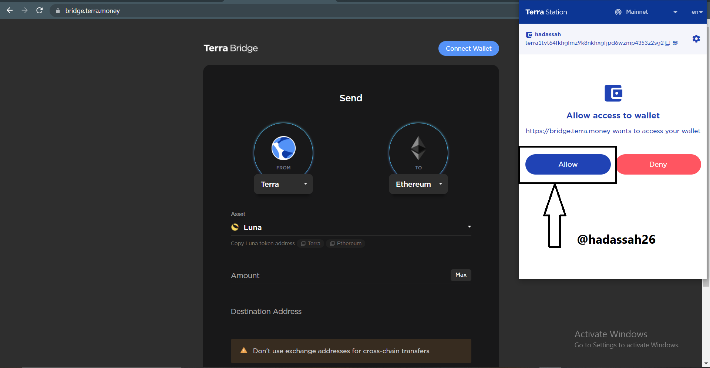This screenshot has width=710, height=368.
Task: Click the warning triangle icon
Action: pyautogui.click(x=244, y=350)
